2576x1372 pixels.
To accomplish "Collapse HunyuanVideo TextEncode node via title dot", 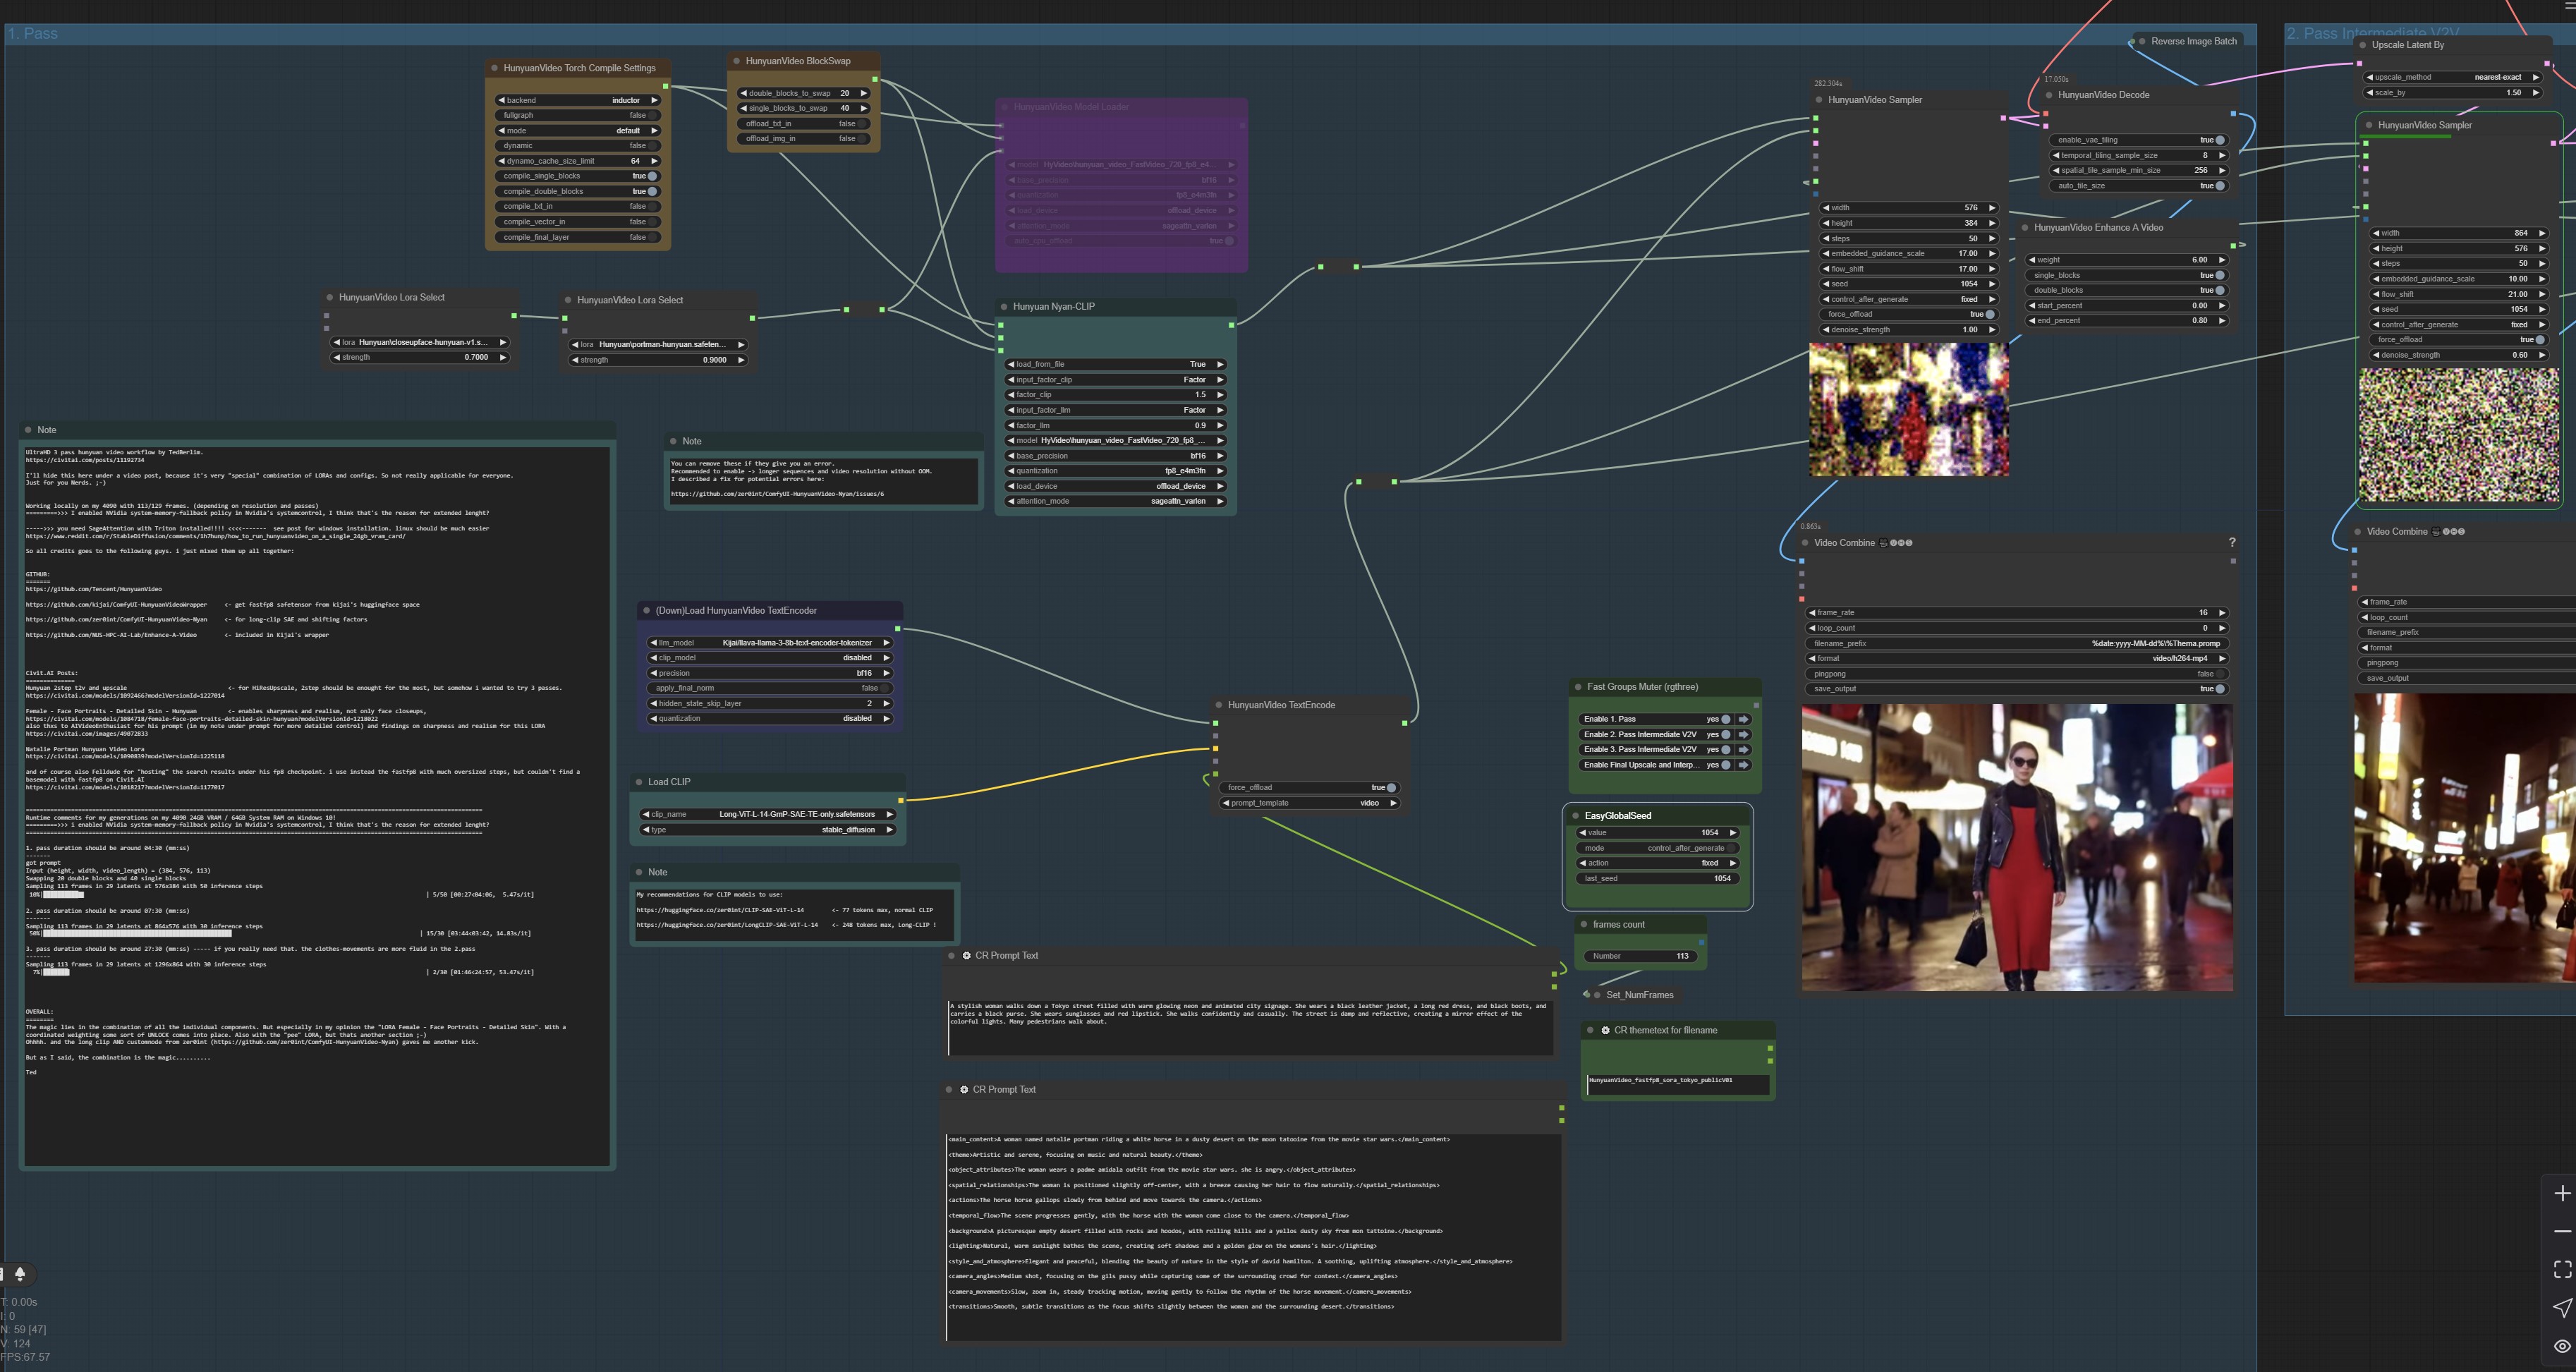I will tap(1218, 705).
